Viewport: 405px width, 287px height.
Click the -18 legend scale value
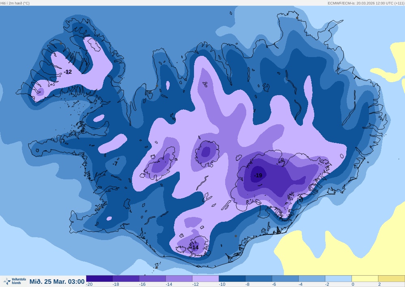pos(116,285)
